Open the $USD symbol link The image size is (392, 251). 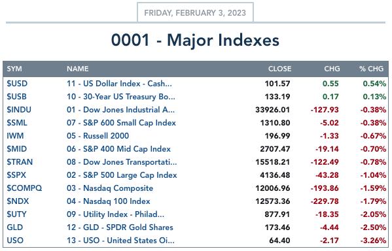[x=17, y=84]
